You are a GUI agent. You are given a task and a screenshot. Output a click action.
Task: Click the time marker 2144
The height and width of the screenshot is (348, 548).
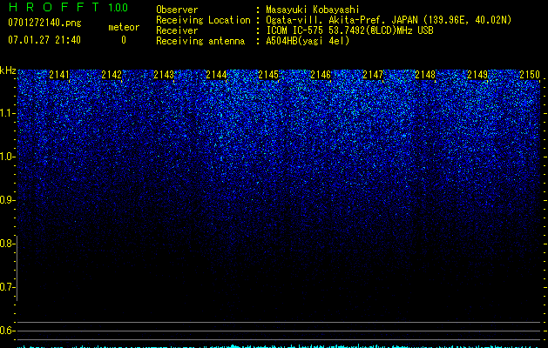click(x=216, y=74)
